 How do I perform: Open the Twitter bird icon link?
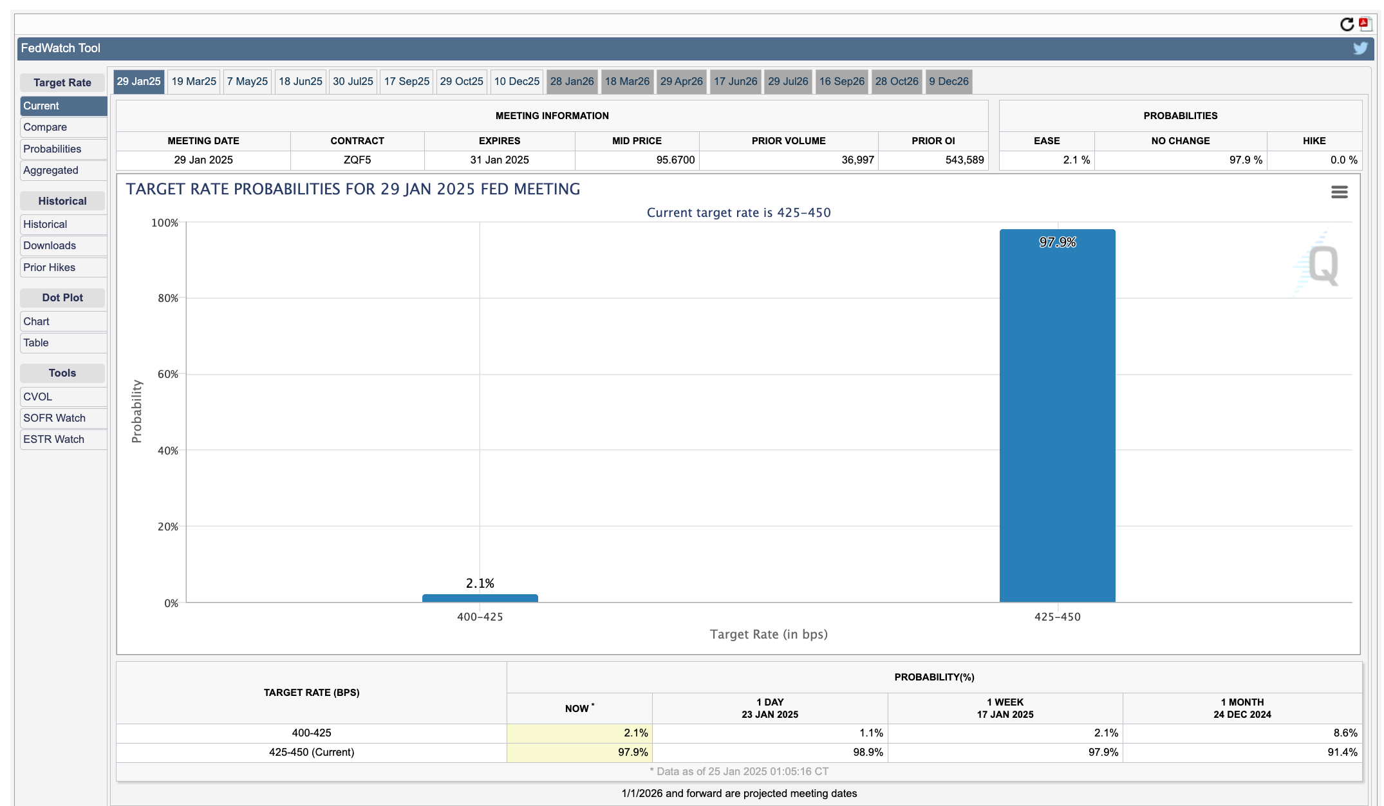point(1360,48)
